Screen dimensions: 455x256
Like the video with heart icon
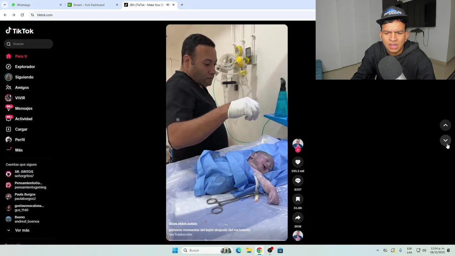pyautogui.click(x=298, y=162)
